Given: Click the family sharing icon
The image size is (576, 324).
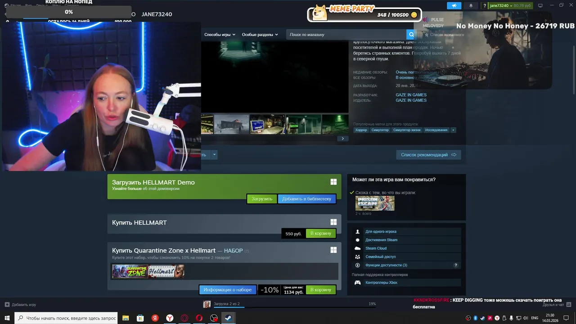Looking at the screenshot, I should [x=358, y=257].
